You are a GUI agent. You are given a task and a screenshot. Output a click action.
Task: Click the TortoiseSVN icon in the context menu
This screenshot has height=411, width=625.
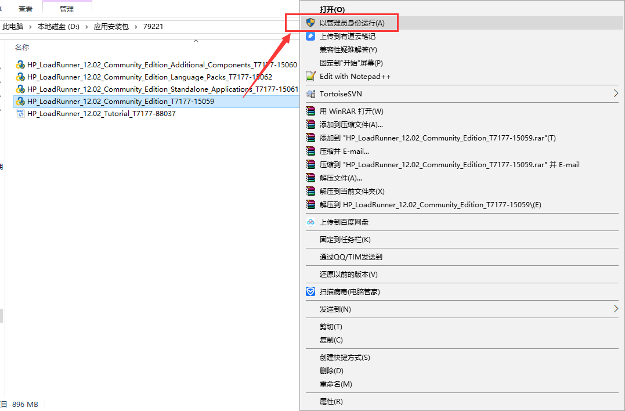coord(310,93)
